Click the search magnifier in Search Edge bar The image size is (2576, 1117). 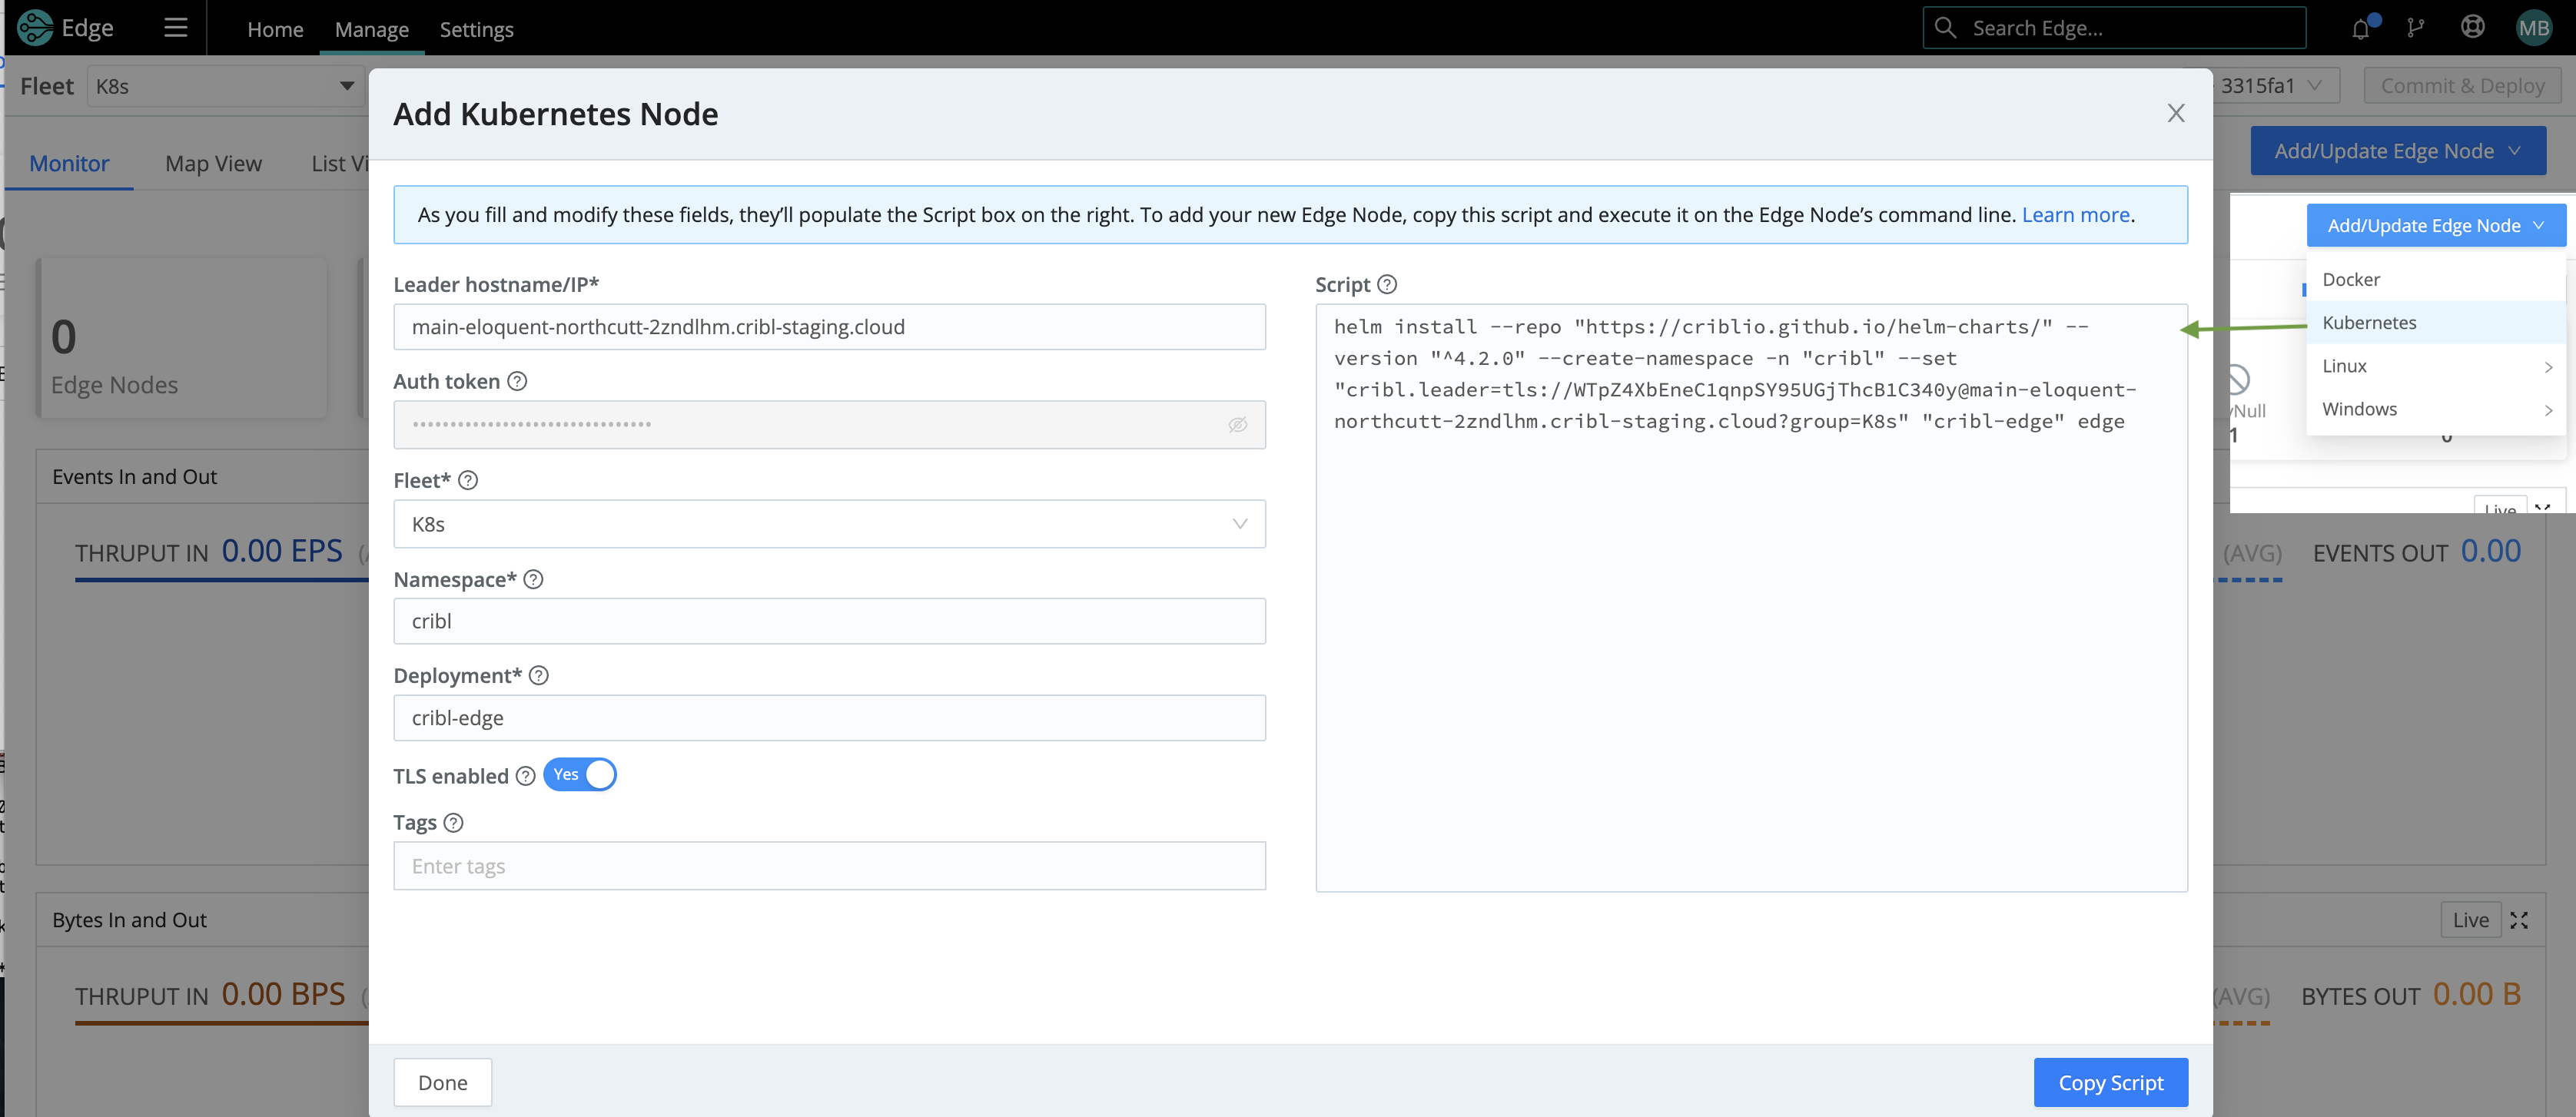(x=1945, y=27)
